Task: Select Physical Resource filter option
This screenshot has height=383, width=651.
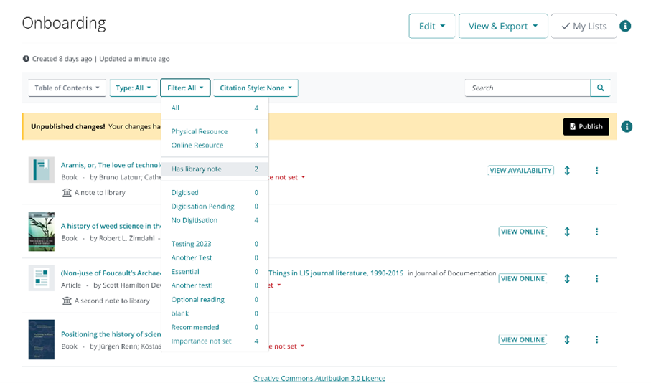Action: tap(200, 132)
